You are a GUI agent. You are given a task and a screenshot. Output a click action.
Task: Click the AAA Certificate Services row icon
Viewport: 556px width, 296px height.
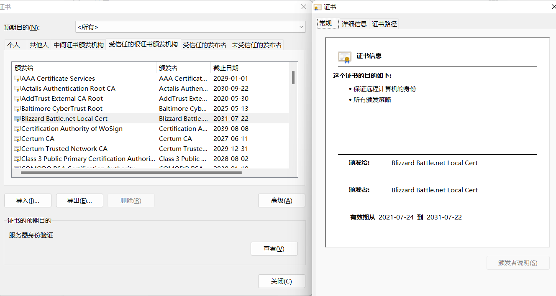(17, 79)
